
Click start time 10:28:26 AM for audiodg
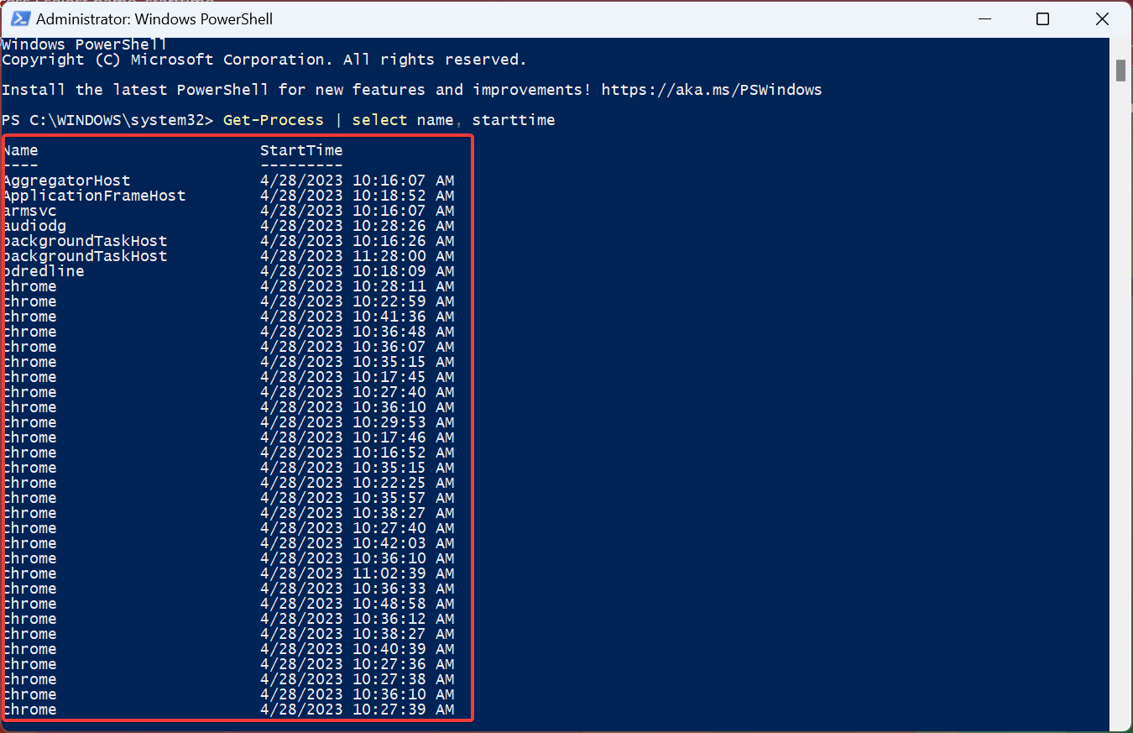pos(358,226)
